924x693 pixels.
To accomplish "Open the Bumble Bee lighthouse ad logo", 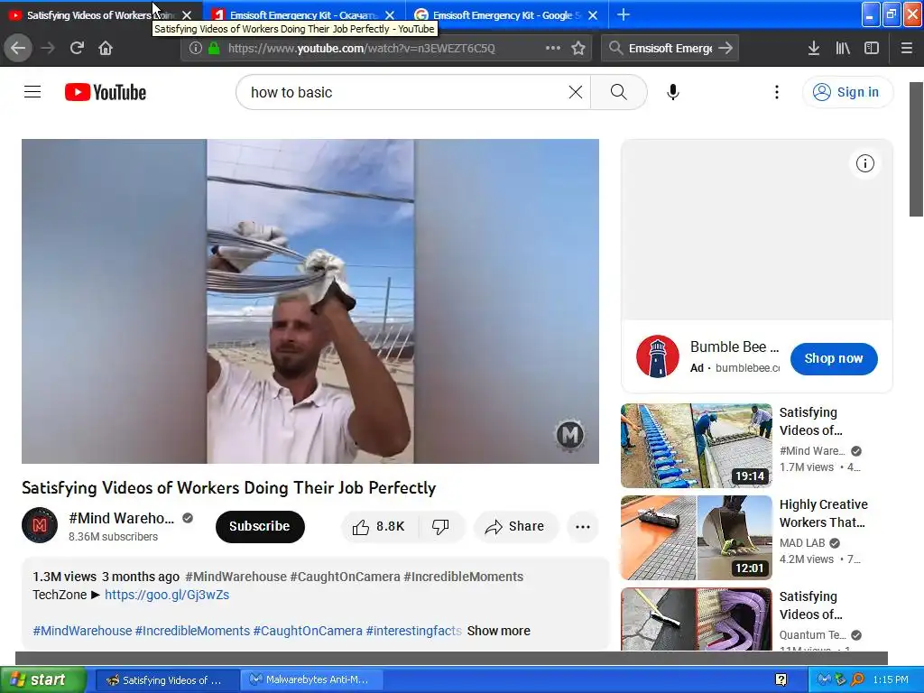I will pos(658,356).
